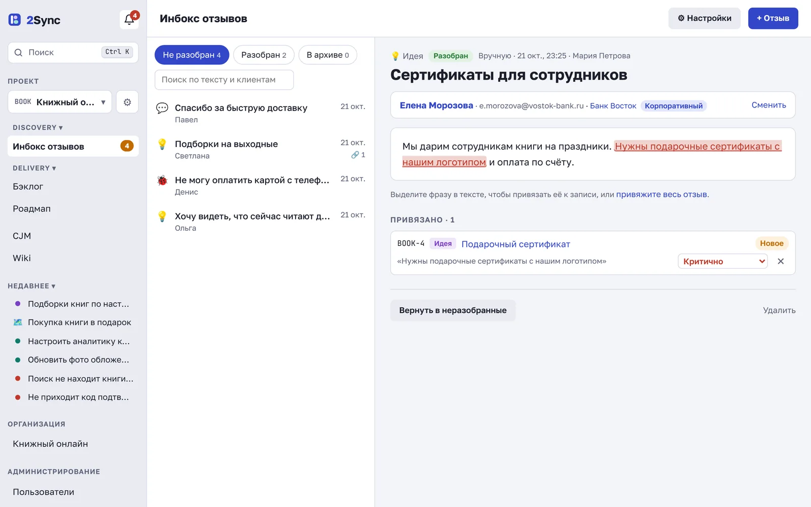Open recent item Не приходит код подтв…
The image size is (811, 507).
tap(73, 397)
